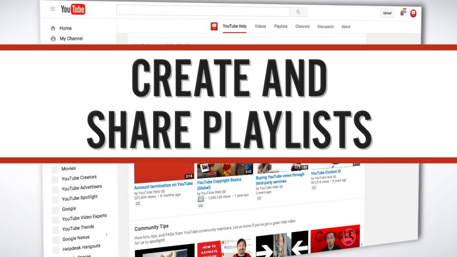Click the YouTube logo
Screen dimensions: 457x257
73,9
